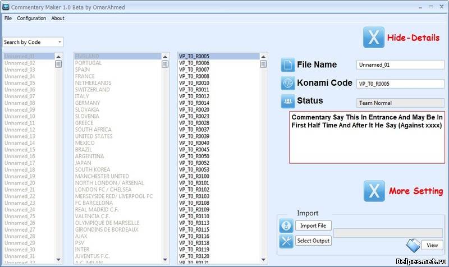The image size is (449, 267).
Task: Click the View button
Action: tap(432, 245)
